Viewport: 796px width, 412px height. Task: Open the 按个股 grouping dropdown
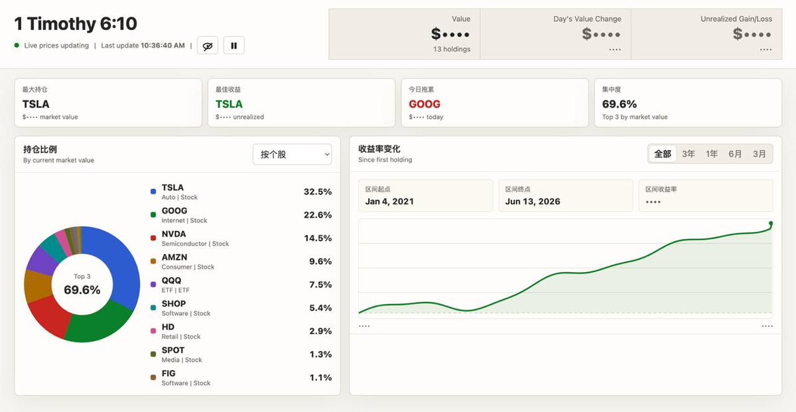pyautogui.click(x=292, y=155)
